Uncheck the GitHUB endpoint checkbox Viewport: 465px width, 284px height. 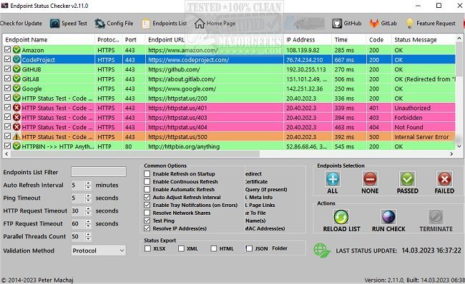tap(7, 69)
